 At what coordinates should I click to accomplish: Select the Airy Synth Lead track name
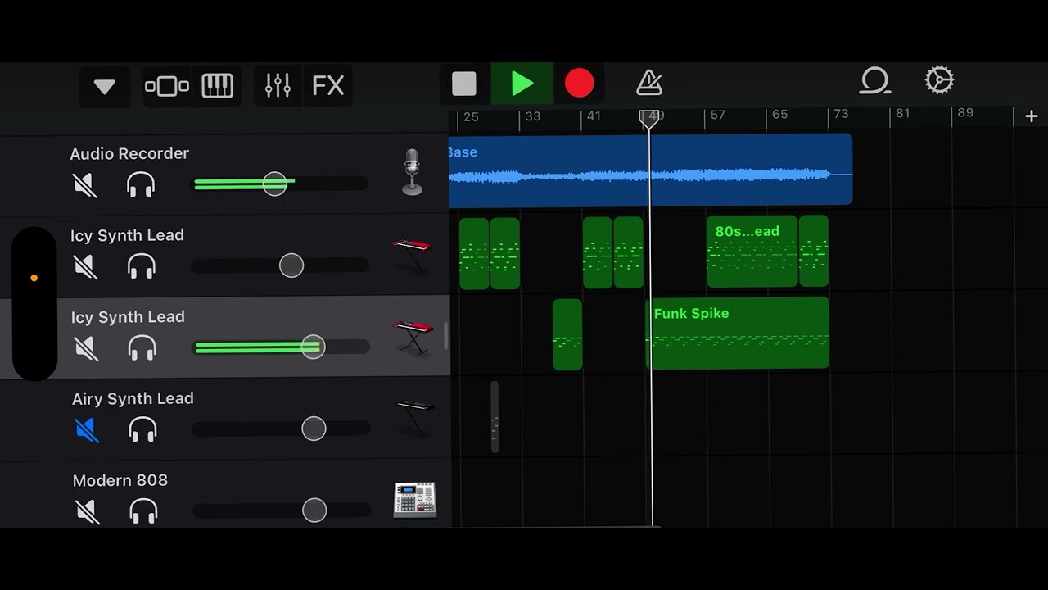point(133,399)
